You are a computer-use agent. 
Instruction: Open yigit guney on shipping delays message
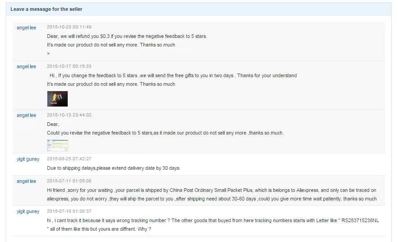(x=28, y=159)
